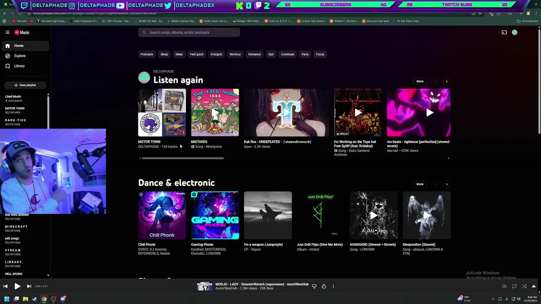Open Just DnB Flips album cover
This screenshot has height=304, width=541.
[x=320, y=215]
